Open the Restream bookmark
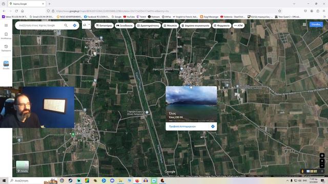Viewport: 328px width, 184px height. 154,17
